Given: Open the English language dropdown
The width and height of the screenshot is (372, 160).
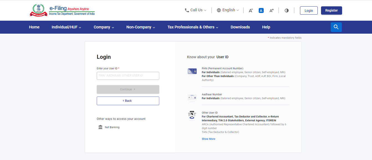Looking at the screenshot, I should point(227,10).
